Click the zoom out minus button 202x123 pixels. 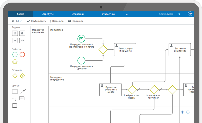coord(188,112)
